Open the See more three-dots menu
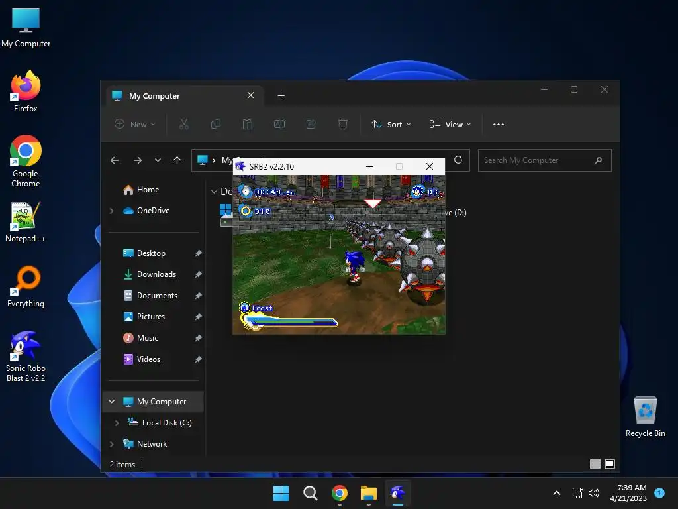The image size is (678, 509). point(498,124)
